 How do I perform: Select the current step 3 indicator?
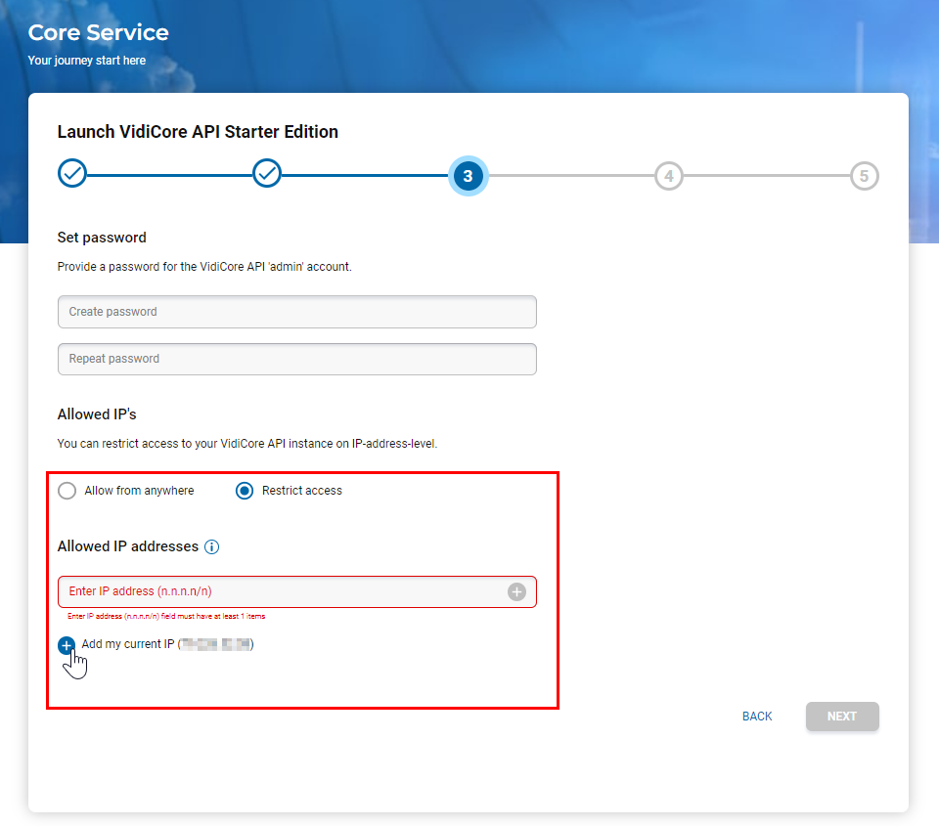pos(468,176)
